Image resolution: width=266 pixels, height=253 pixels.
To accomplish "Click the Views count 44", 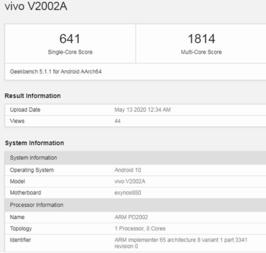I will [x=118, y=121].
